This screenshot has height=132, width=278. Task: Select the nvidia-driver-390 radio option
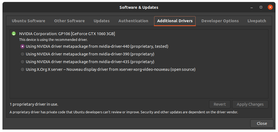point(23,54)
